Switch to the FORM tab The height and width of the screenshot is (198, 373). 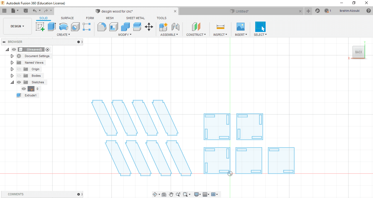pos(90,18)
